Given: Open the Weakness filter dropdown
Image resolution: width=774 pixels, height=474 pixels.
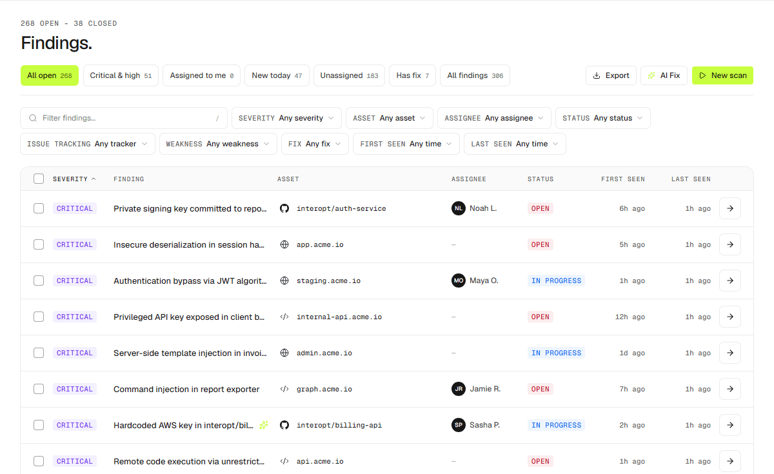Looking at the screenshot, I should 218,144.
